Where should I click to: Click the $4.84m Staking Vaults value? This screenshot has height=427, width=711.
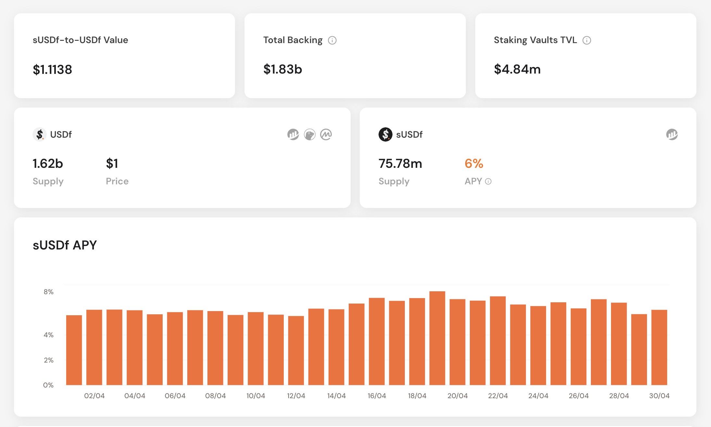517,69
